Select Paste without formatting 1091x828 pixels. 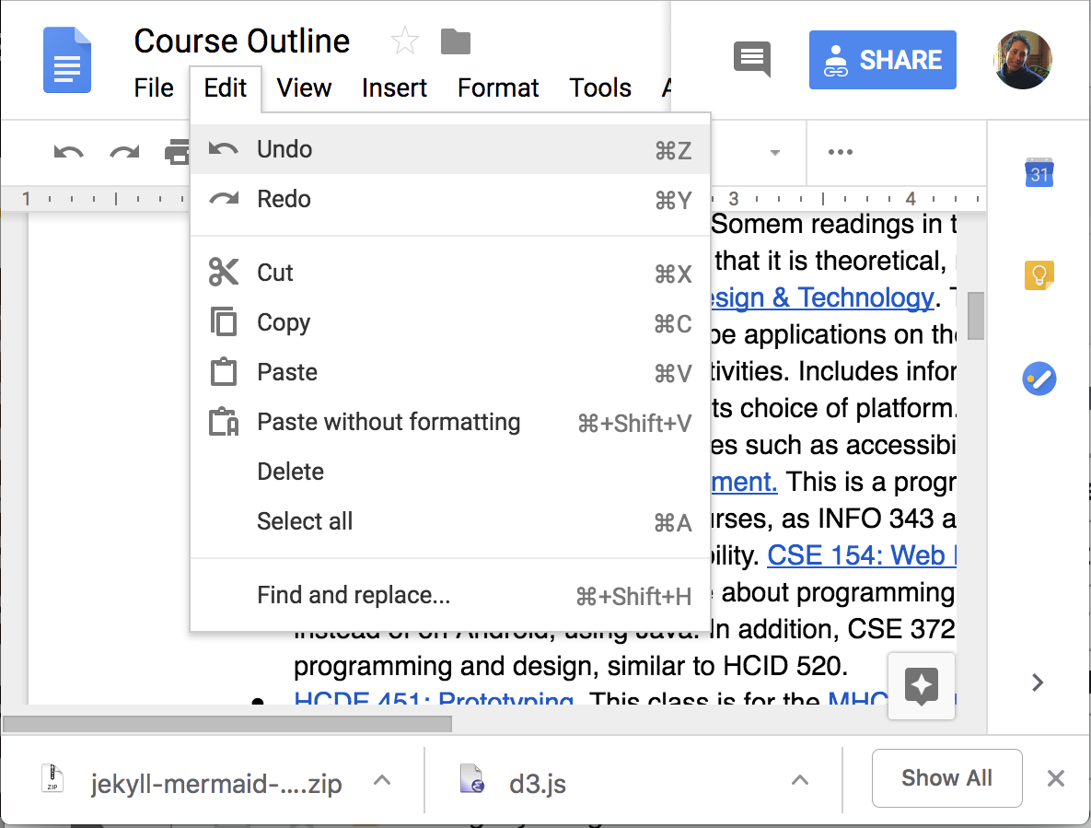(x=388, y=422)
